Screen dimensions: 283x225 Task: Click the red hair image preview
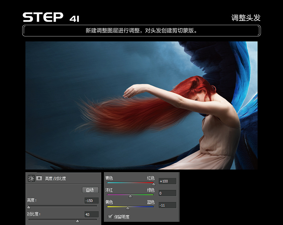click(x=141, y=105)
